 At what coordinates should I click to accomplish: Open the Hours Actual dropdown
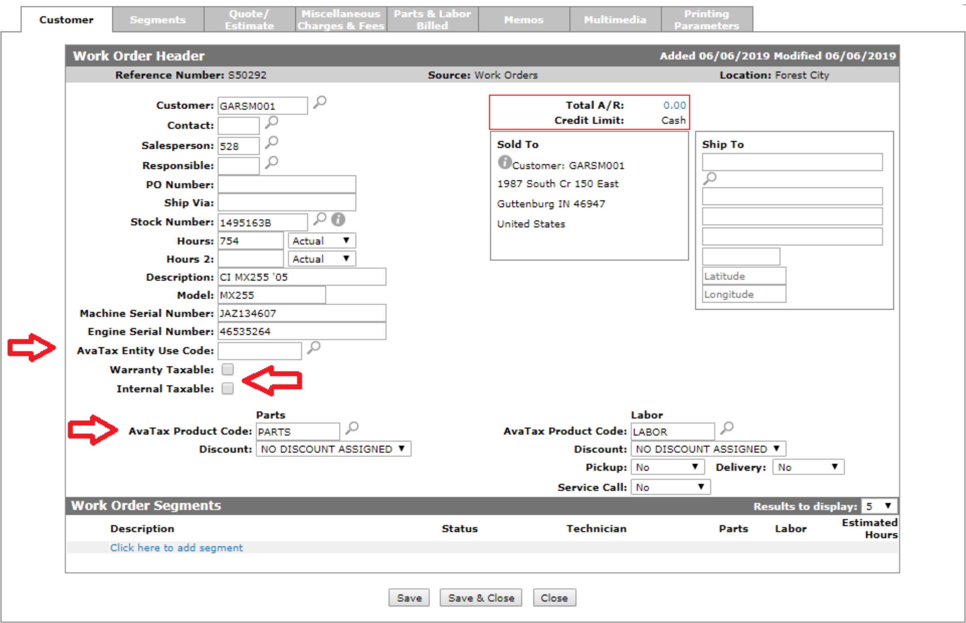[x=322, y=241]
